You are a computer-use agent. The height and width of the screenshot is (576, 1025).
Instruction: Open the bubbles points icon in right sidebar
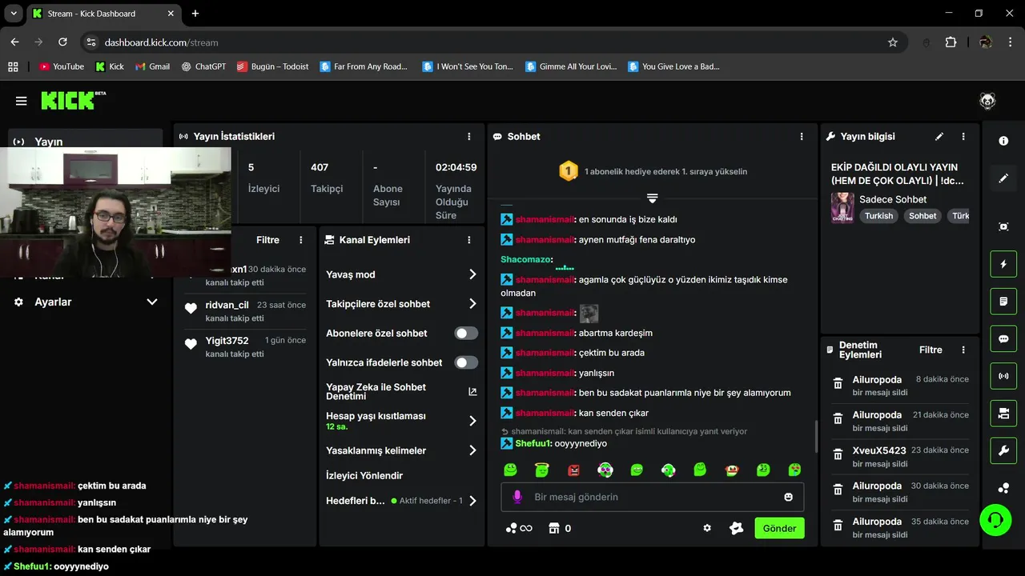(1003, 487)
